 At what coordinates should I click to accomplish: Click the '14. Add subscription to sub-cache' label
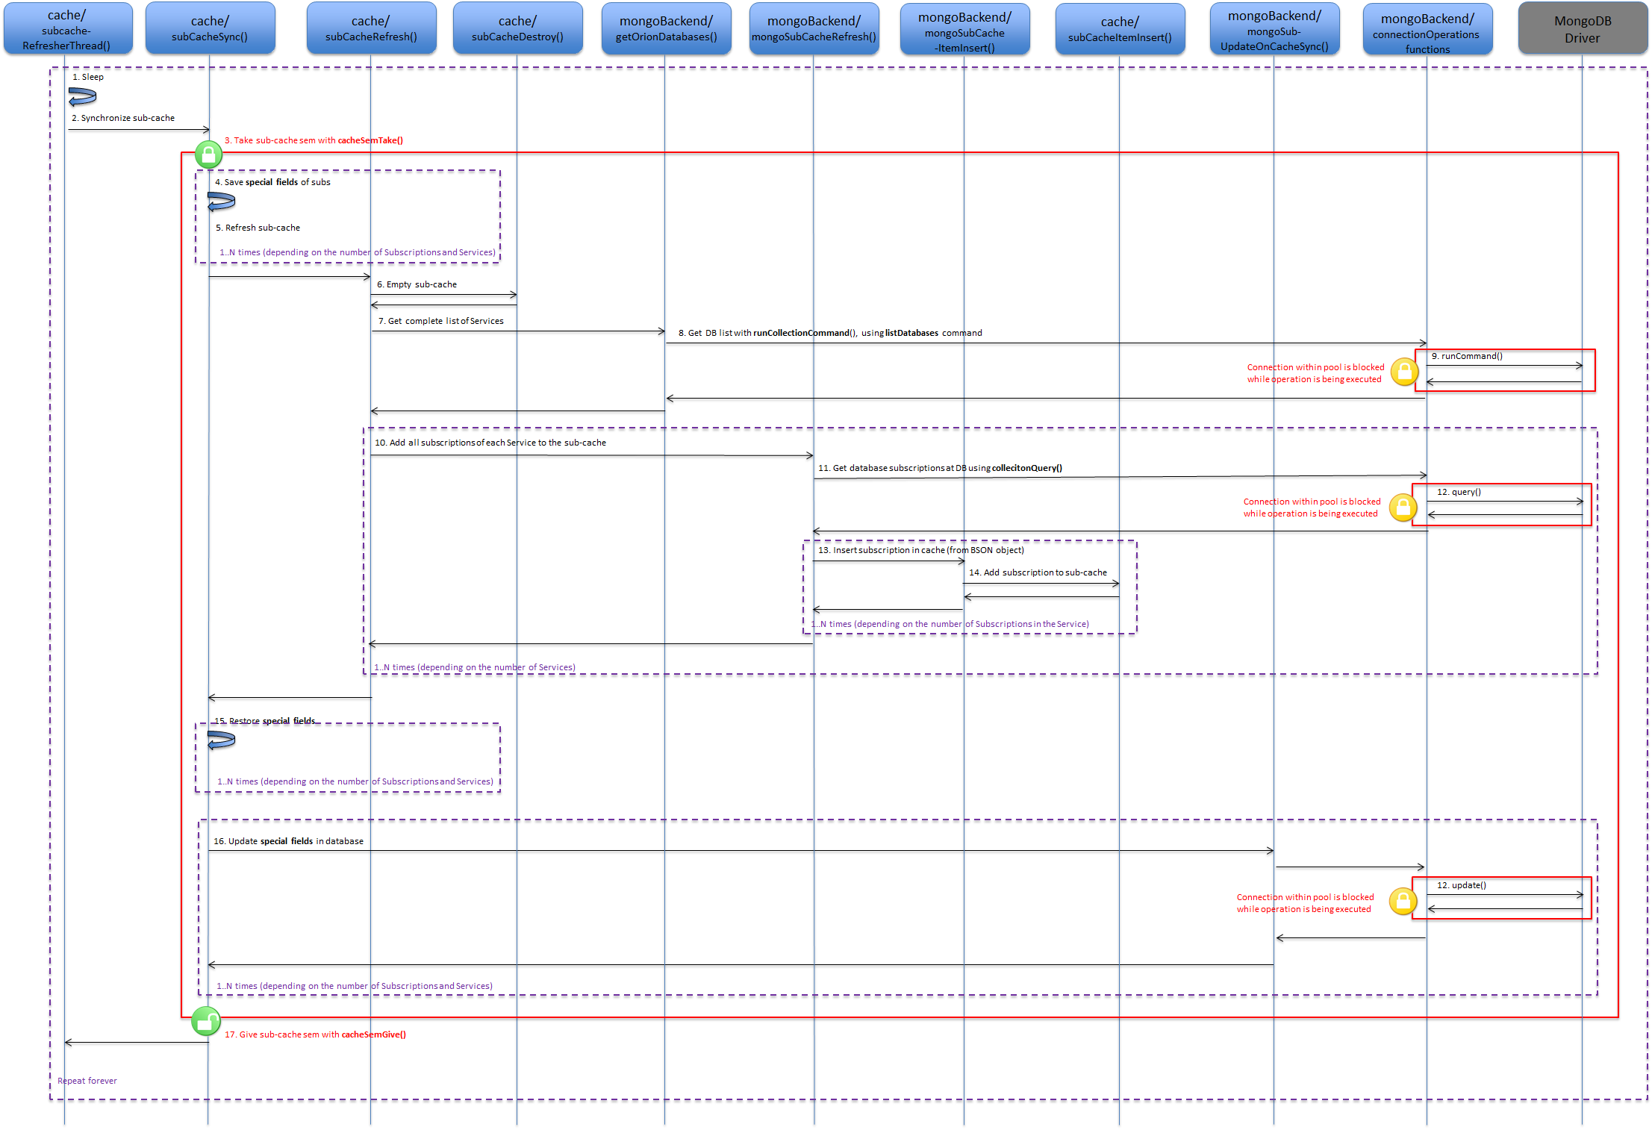[x=1038, y=572]
